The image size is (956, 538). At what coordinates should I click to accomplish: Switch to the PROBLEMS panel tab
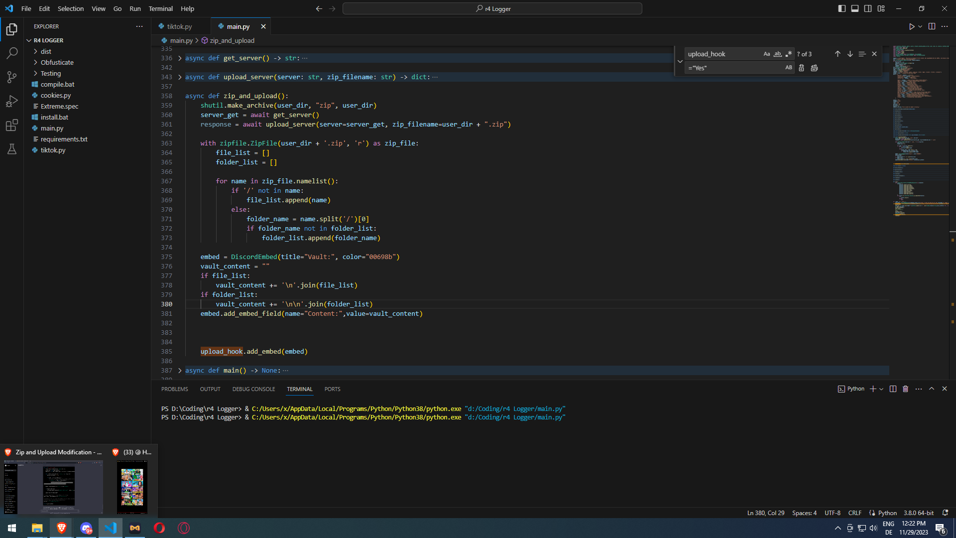[x=174, y=389]
